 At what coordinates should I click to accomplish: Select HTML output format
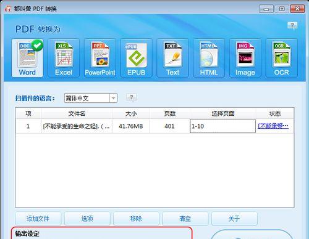(209, 58)
